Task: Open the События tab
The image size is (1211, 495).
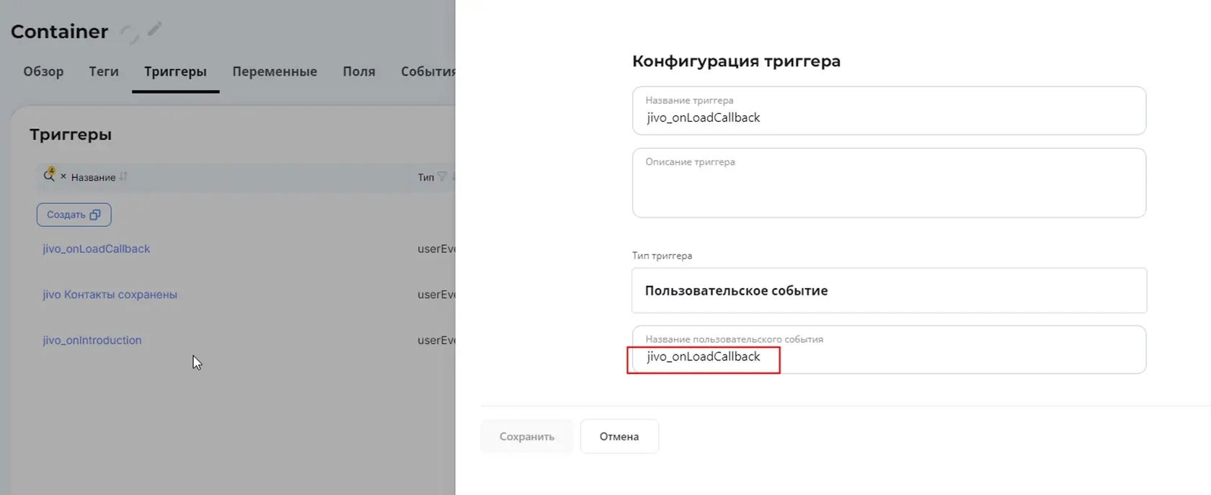Action: click(x=428, y=71)
